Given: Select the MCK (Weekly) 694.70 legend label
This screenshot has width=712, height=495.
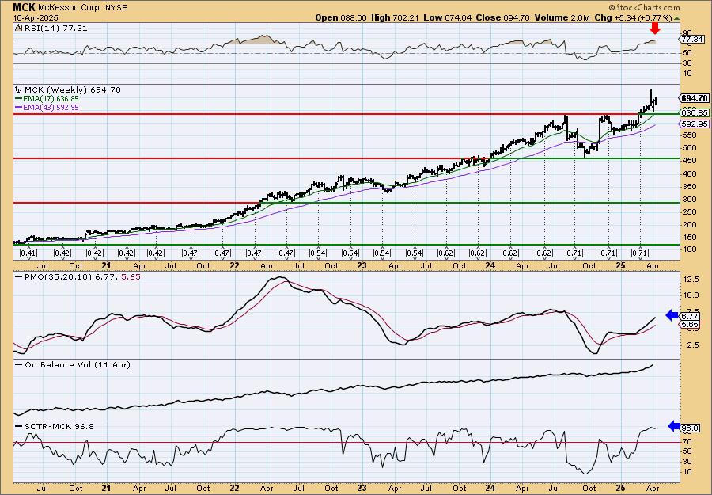Looking at the screenshot, I should click(x=72, y=90).
